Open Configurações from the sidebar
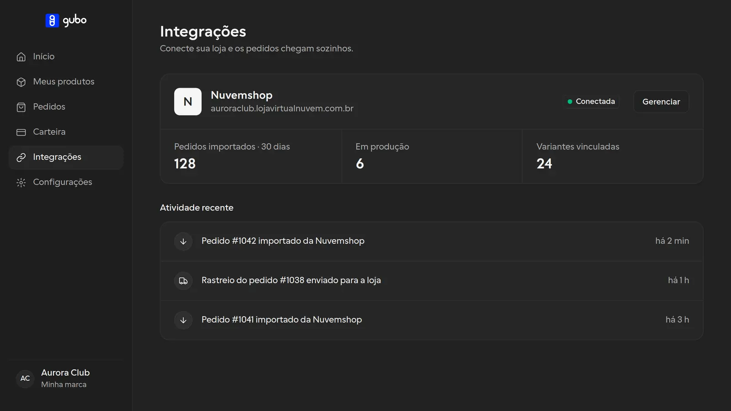Image resolution: width=731 pixels, height=411 pixels. [x=66, y=182]
